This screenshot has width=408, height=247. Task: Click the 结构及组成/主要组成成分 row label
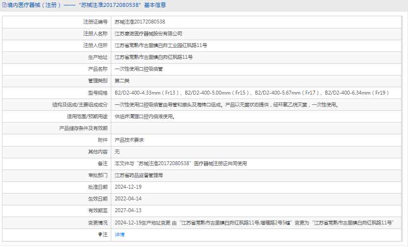pyautogui.click(x=80, y=105)
